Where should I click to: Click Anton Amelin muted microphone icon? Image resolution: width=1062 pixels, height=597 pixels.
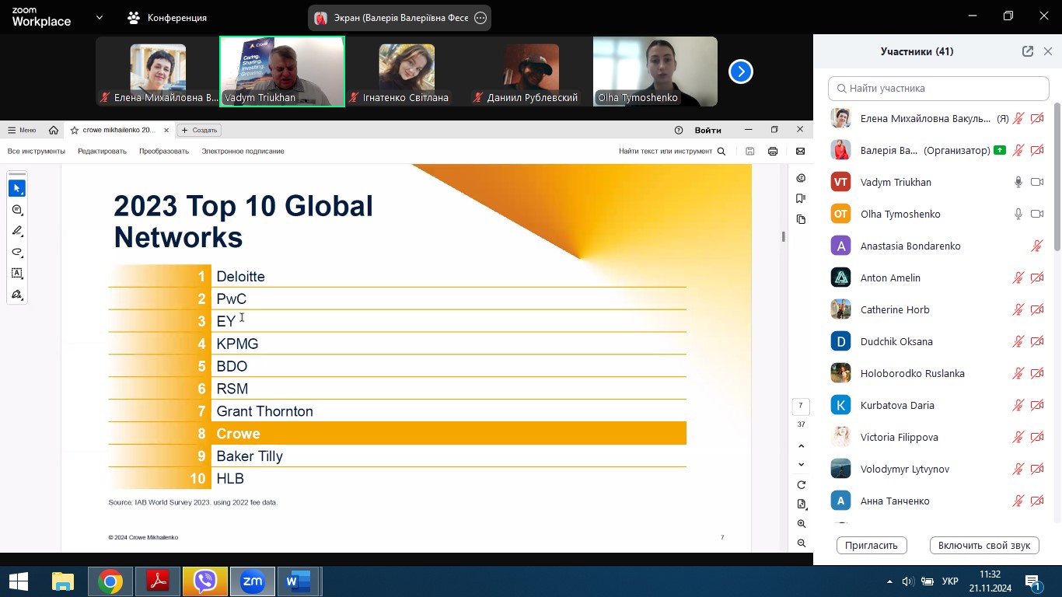coord(1018,278)
